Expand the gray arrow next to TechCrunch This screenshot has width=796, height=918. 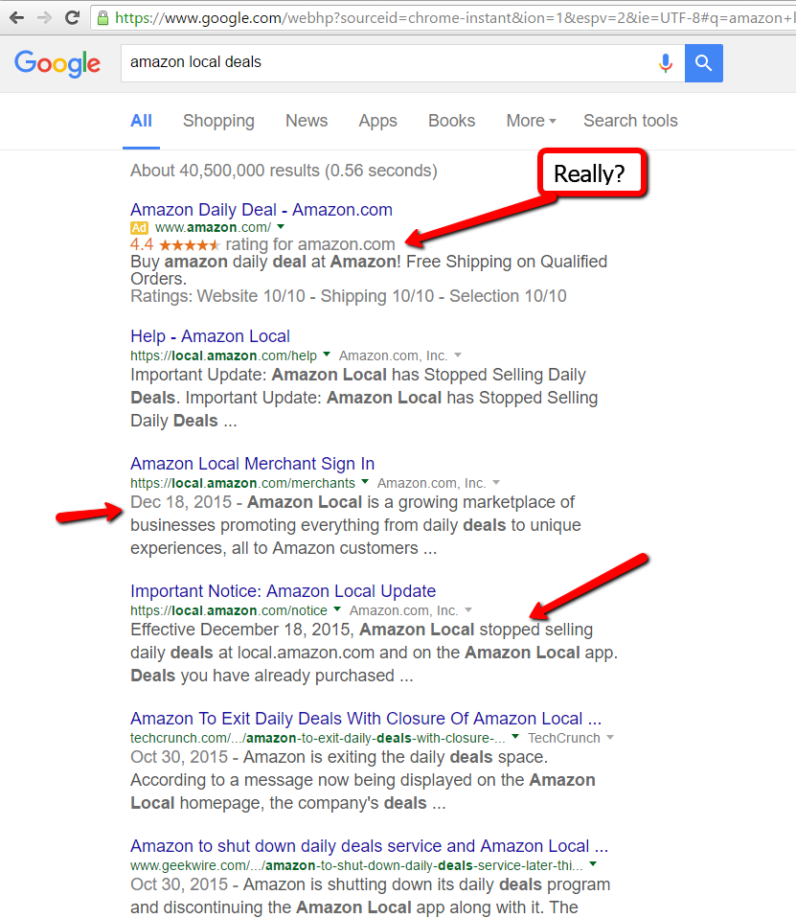click(610, 738)
